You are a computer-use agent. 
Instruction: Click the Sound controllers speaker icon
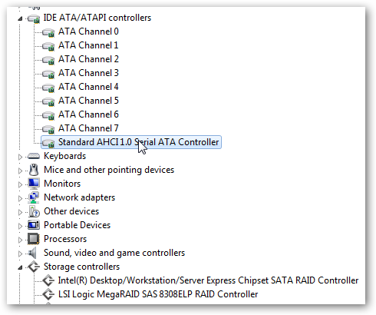(32, 253)
